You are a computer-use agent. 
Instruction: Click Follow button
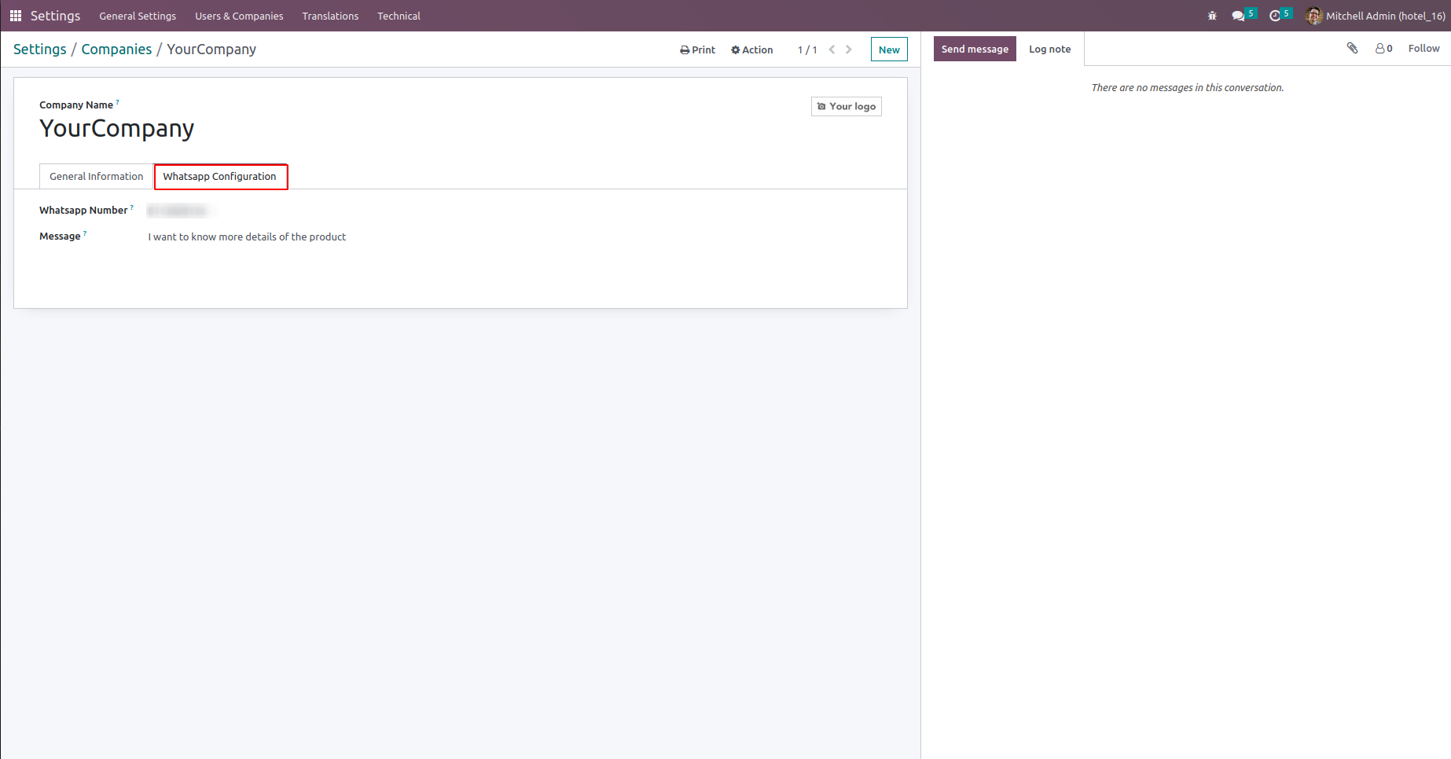(x=1424, y=48)
